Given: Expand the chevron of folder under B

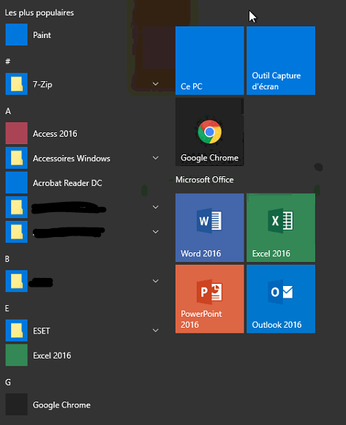Looking at the screenshot, I should click(x=156, y=281).
